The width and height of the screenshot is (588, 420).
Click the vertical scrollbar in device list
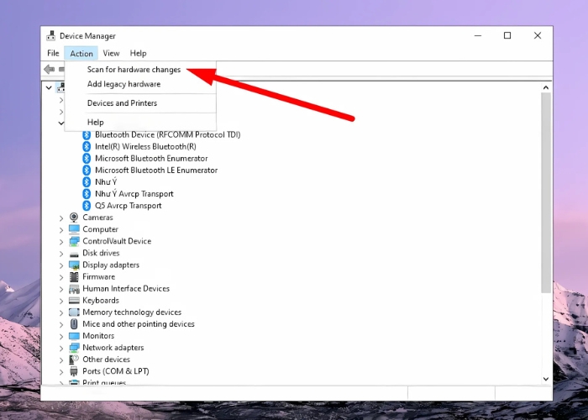546,193
